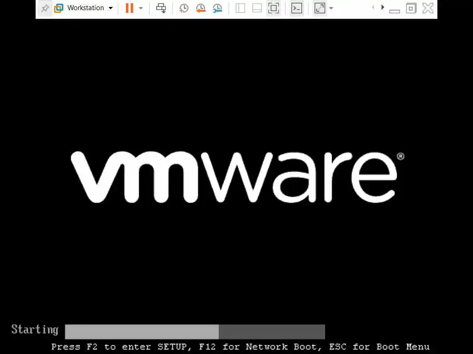Open power options dropdown next to pause

(x=141, y=8)
